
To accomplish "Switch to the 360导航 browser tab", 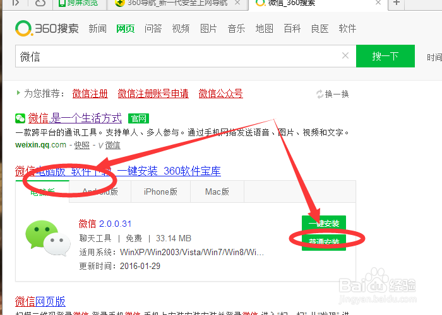I will coord(177,3).
